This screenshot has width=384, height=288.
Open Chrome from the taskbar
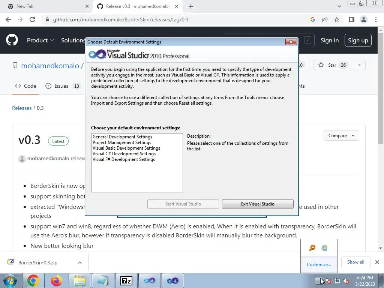tap(33, 280)
